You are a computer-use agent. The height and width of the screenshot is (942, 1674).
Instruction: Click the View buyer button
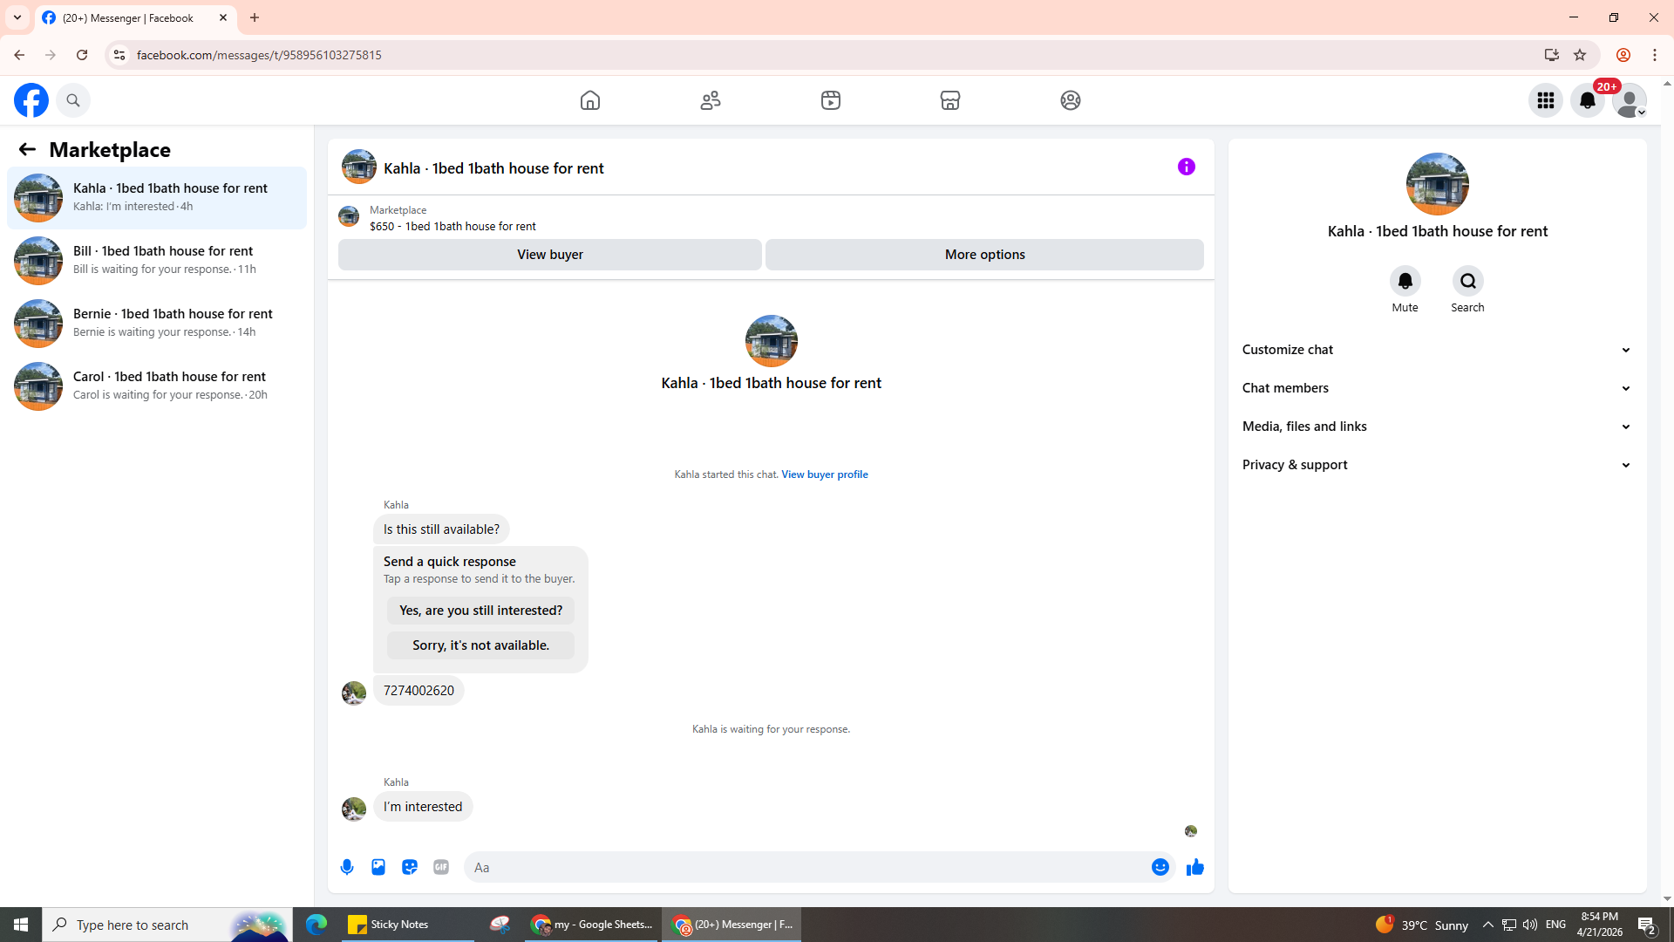tap(550, 255)
